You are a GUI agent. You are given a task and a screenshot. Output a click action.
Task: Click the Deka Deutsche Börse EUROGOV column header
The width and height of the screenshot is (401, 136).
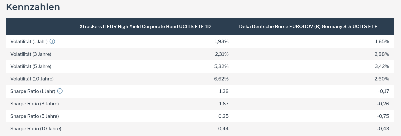pos(308,26)
